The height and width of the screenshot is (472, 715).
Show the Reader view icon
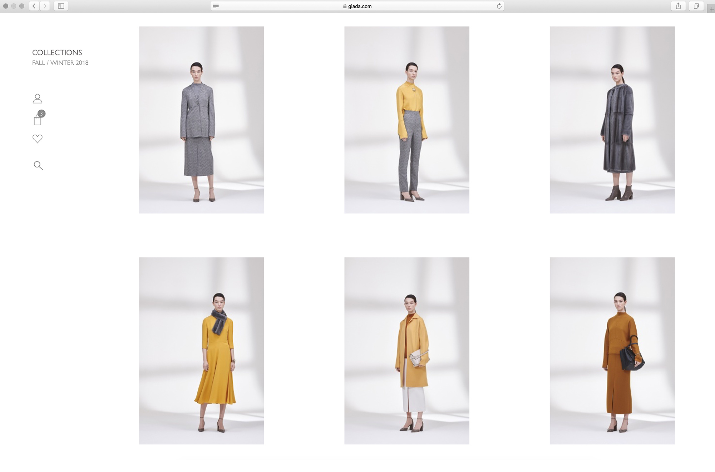(x=216, y=6)
